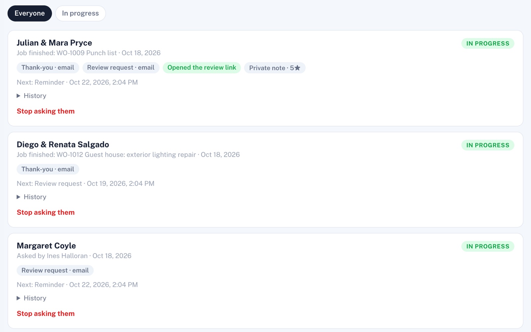
Task: Click Margaret Coyle's Review request email chip
Action: coord(55,271)
